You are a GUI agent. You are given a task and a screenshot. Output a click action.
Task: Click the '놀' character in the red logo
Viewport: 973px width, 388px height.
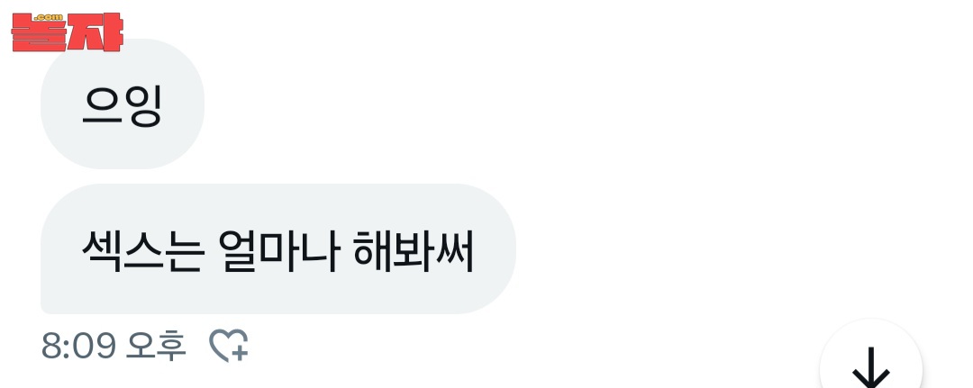coord(39,32)
